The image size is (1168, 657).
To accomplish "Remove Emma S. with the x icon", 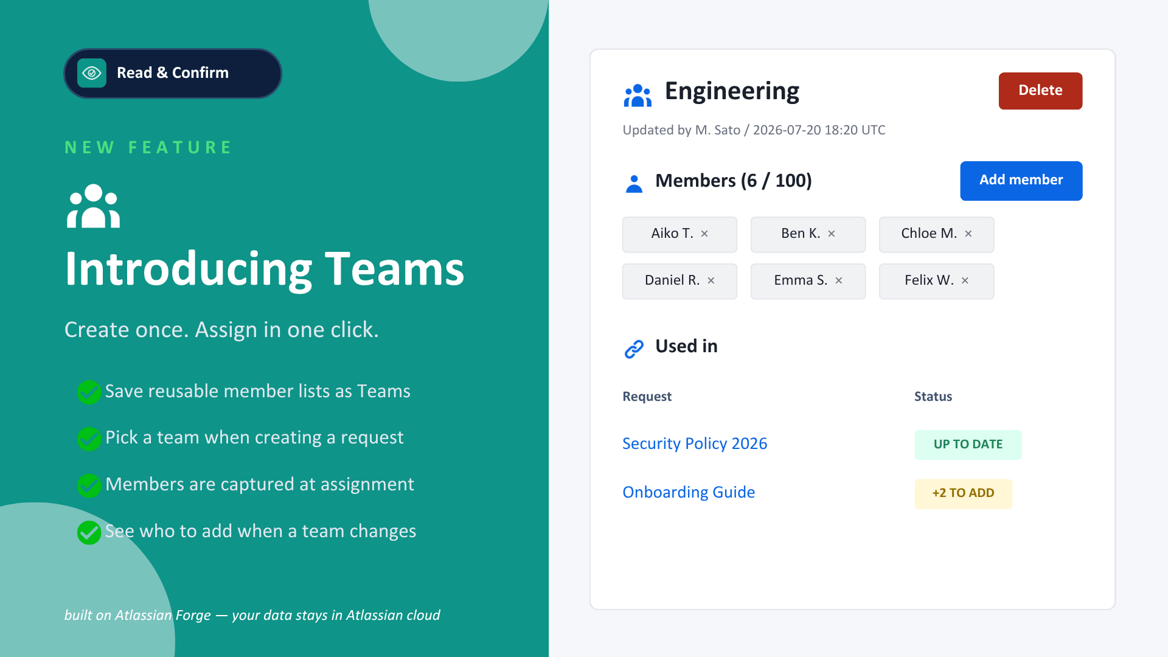I will [x=839, y=280].
